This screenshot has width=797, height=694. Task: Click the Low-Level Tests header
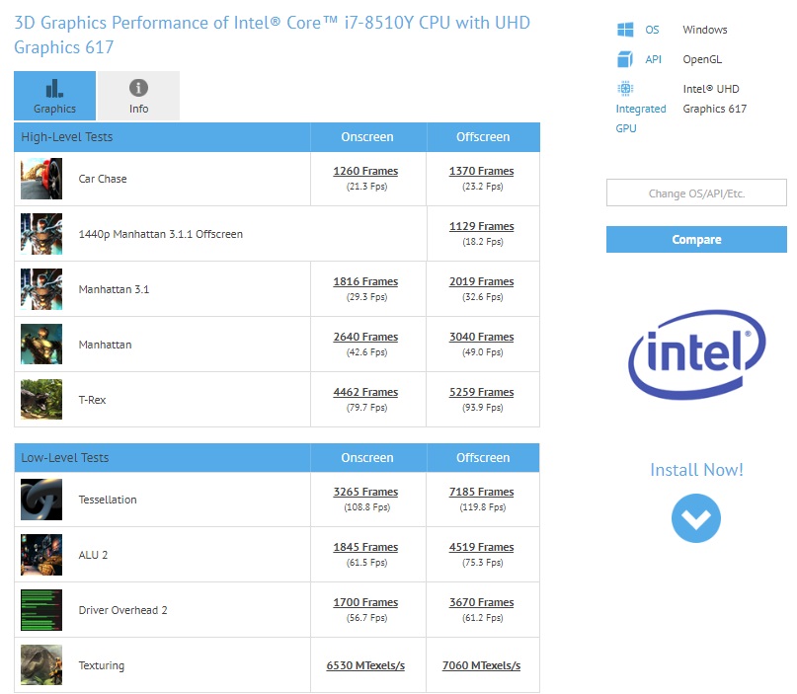tap(64, 458)
